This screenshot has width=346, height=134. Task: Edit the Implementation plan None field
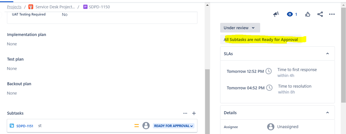(12, 44)
